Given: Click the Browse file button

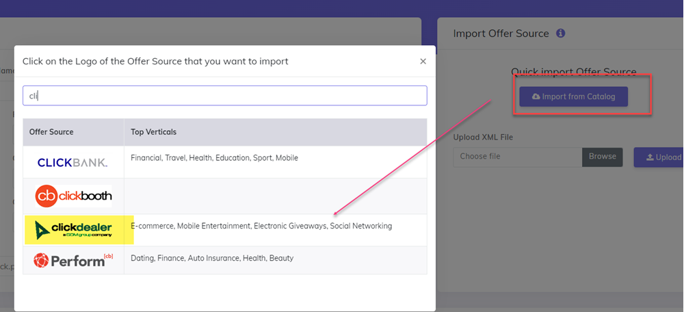Looking at the screenshot, I should pyautogui.click(x=603, y=157).
